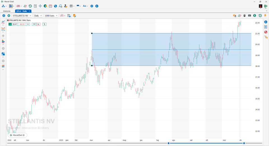The image size is (269, 146).
Task: Open the candlestick chart icon in main toolbar
Action: click(18, 6)
